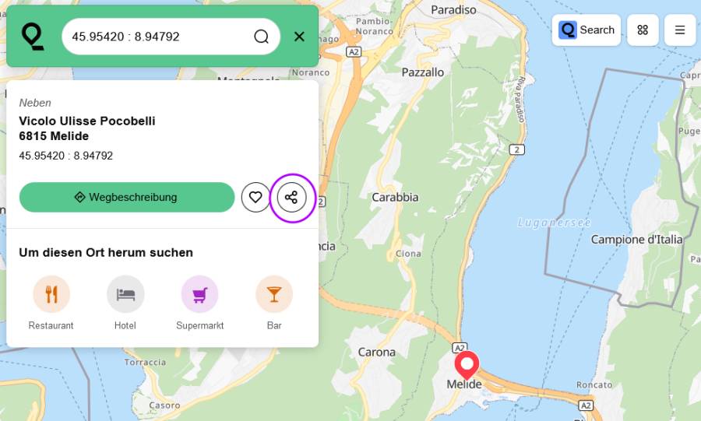Screen dimensions: 701x421
Task: Click the Carona place label
Action: tap(376, 353)
